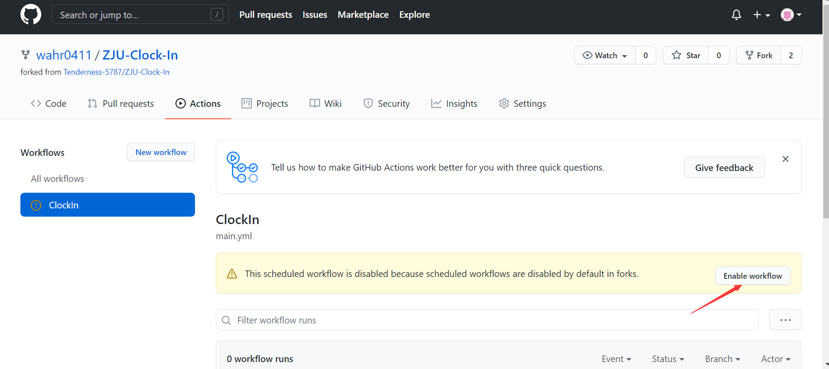Image resolution: width=829 pixels, height=369 pixels.
Task: Click the magnifier icon in filter box
Action: point(226,320)
